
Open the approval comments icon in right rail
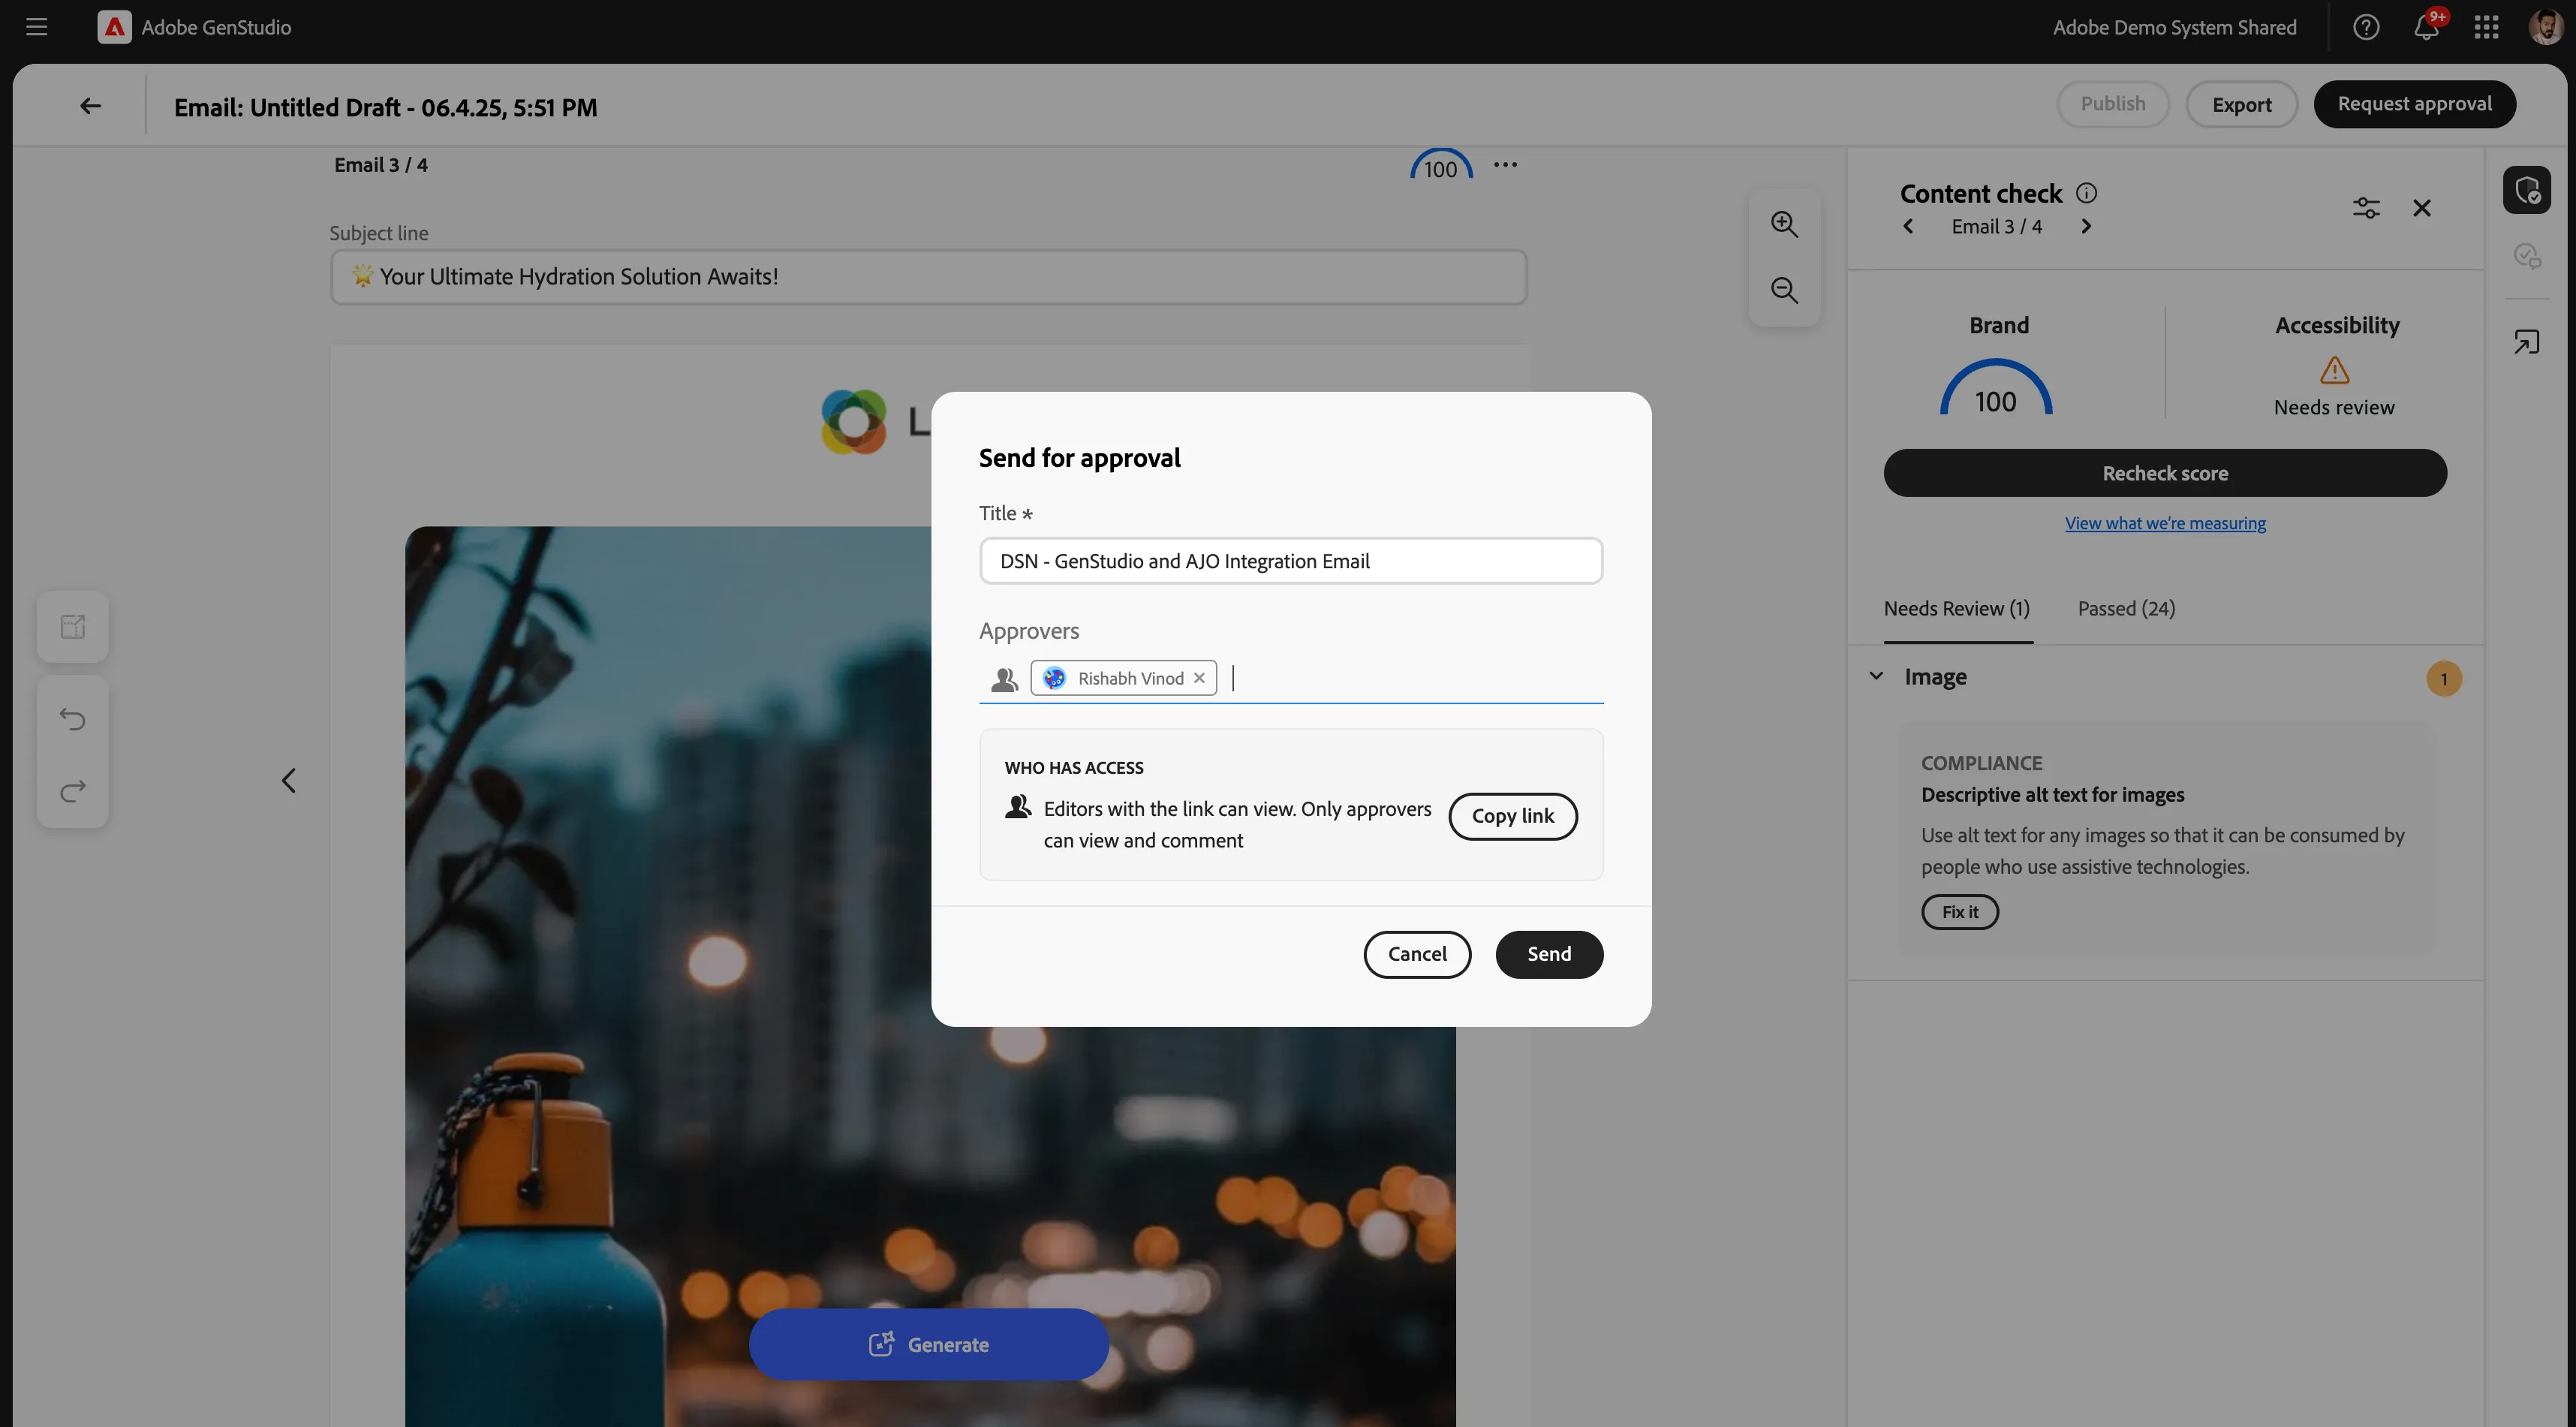click(x=2527, y=256)
